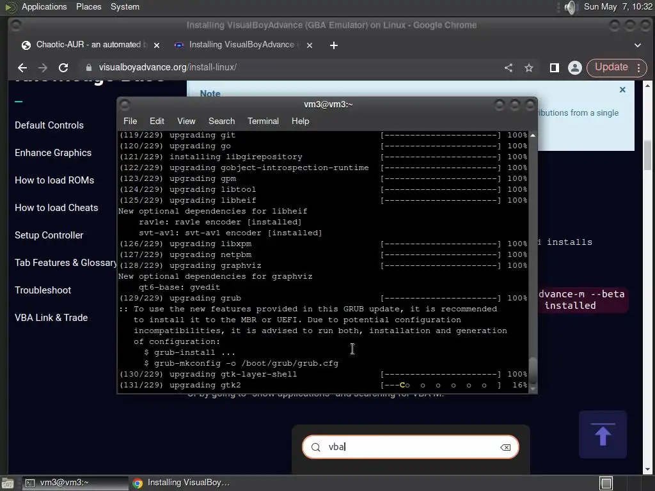Click the page scrollbar down arrow in Chrome
The image size is (655, 491).
click(647, 470)
